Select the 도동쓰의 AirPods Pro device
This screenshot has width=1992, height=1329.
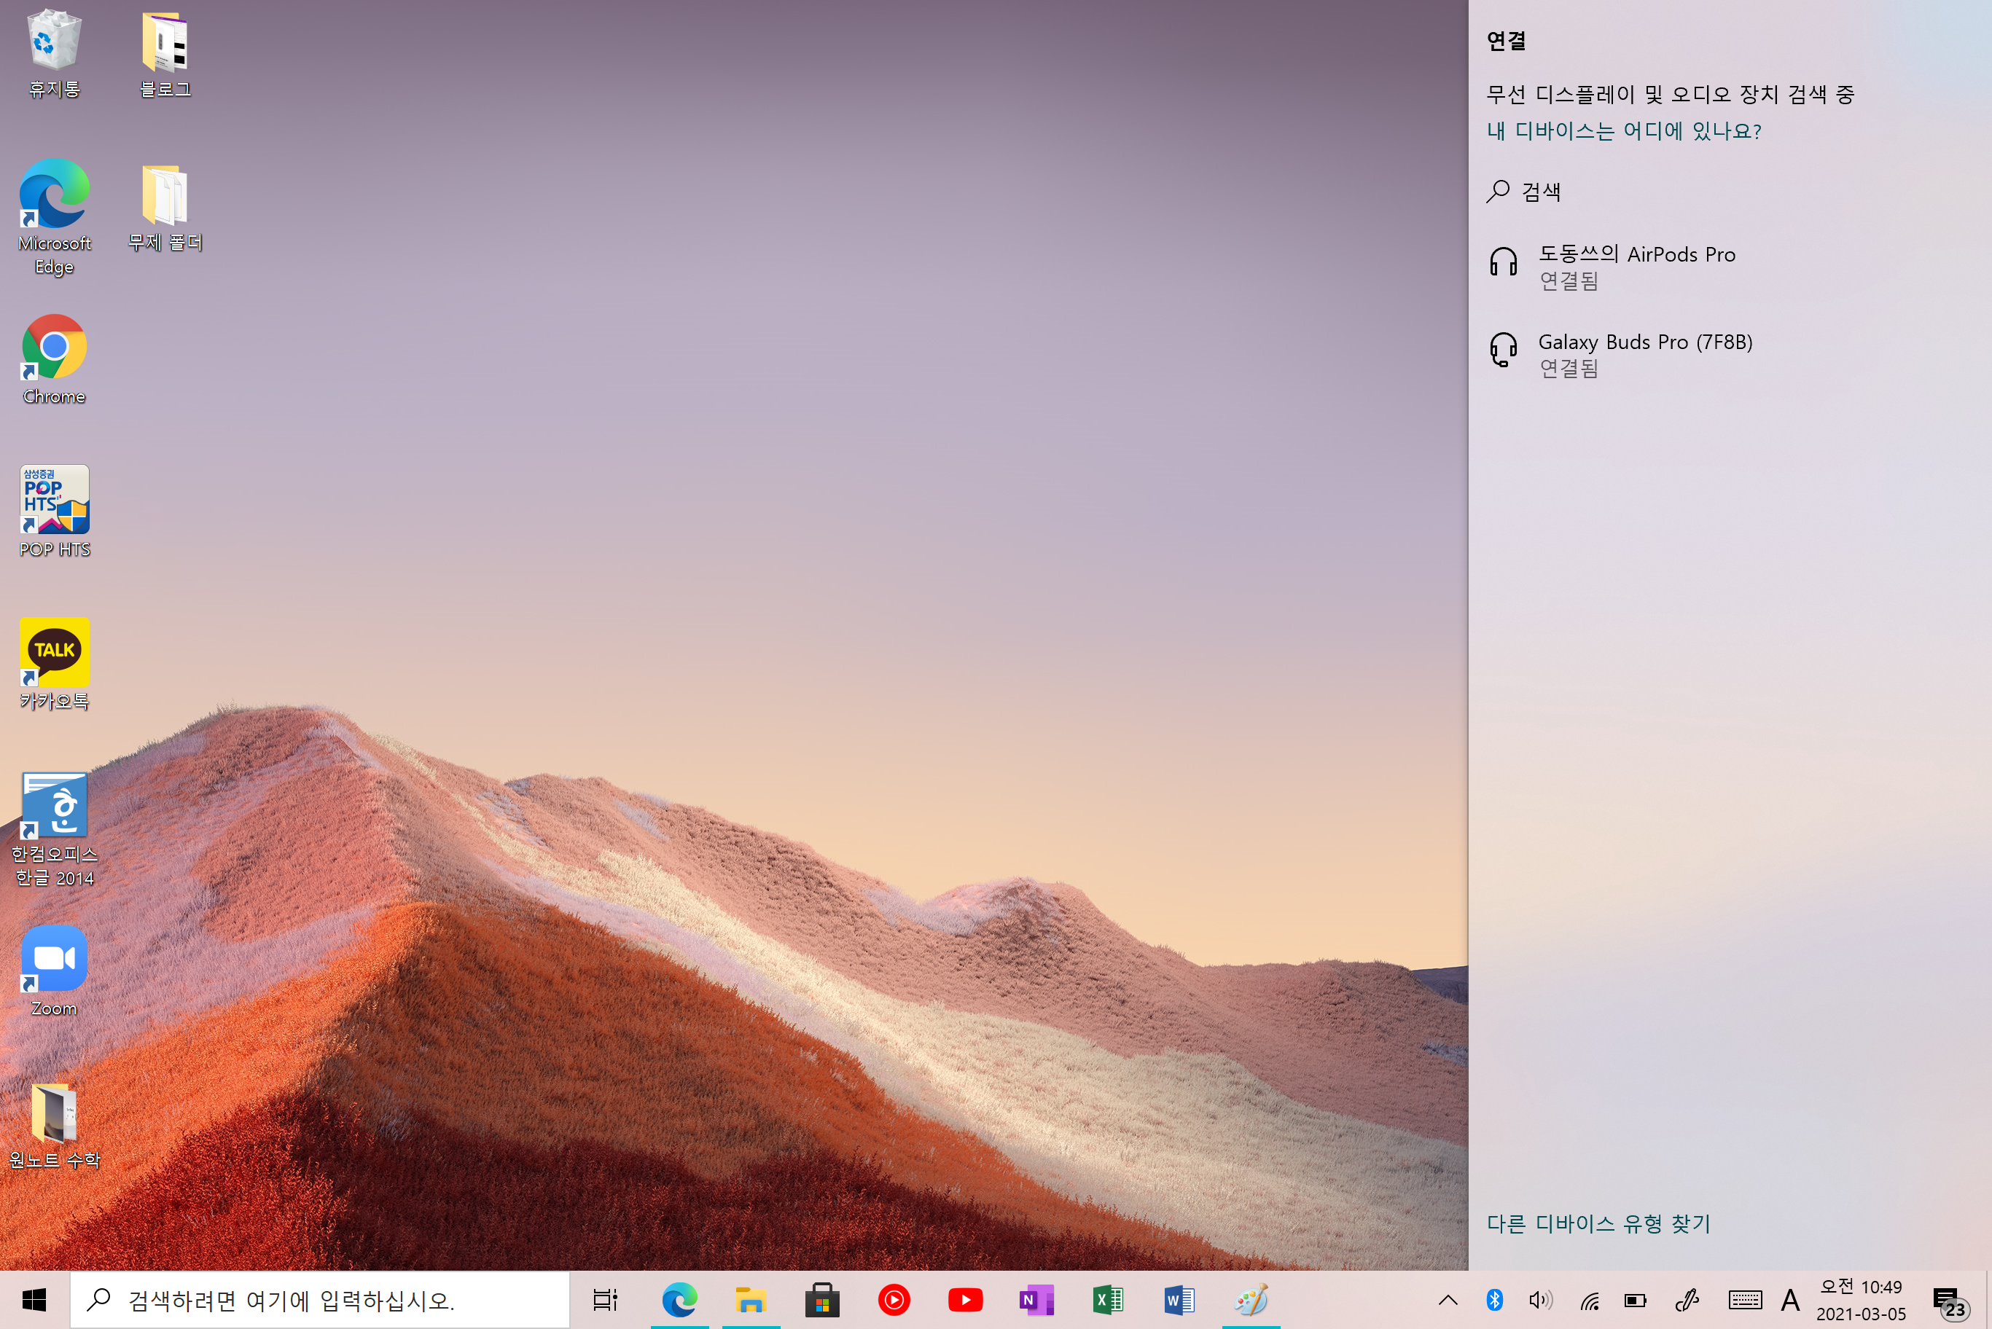tap(1636, 266)
